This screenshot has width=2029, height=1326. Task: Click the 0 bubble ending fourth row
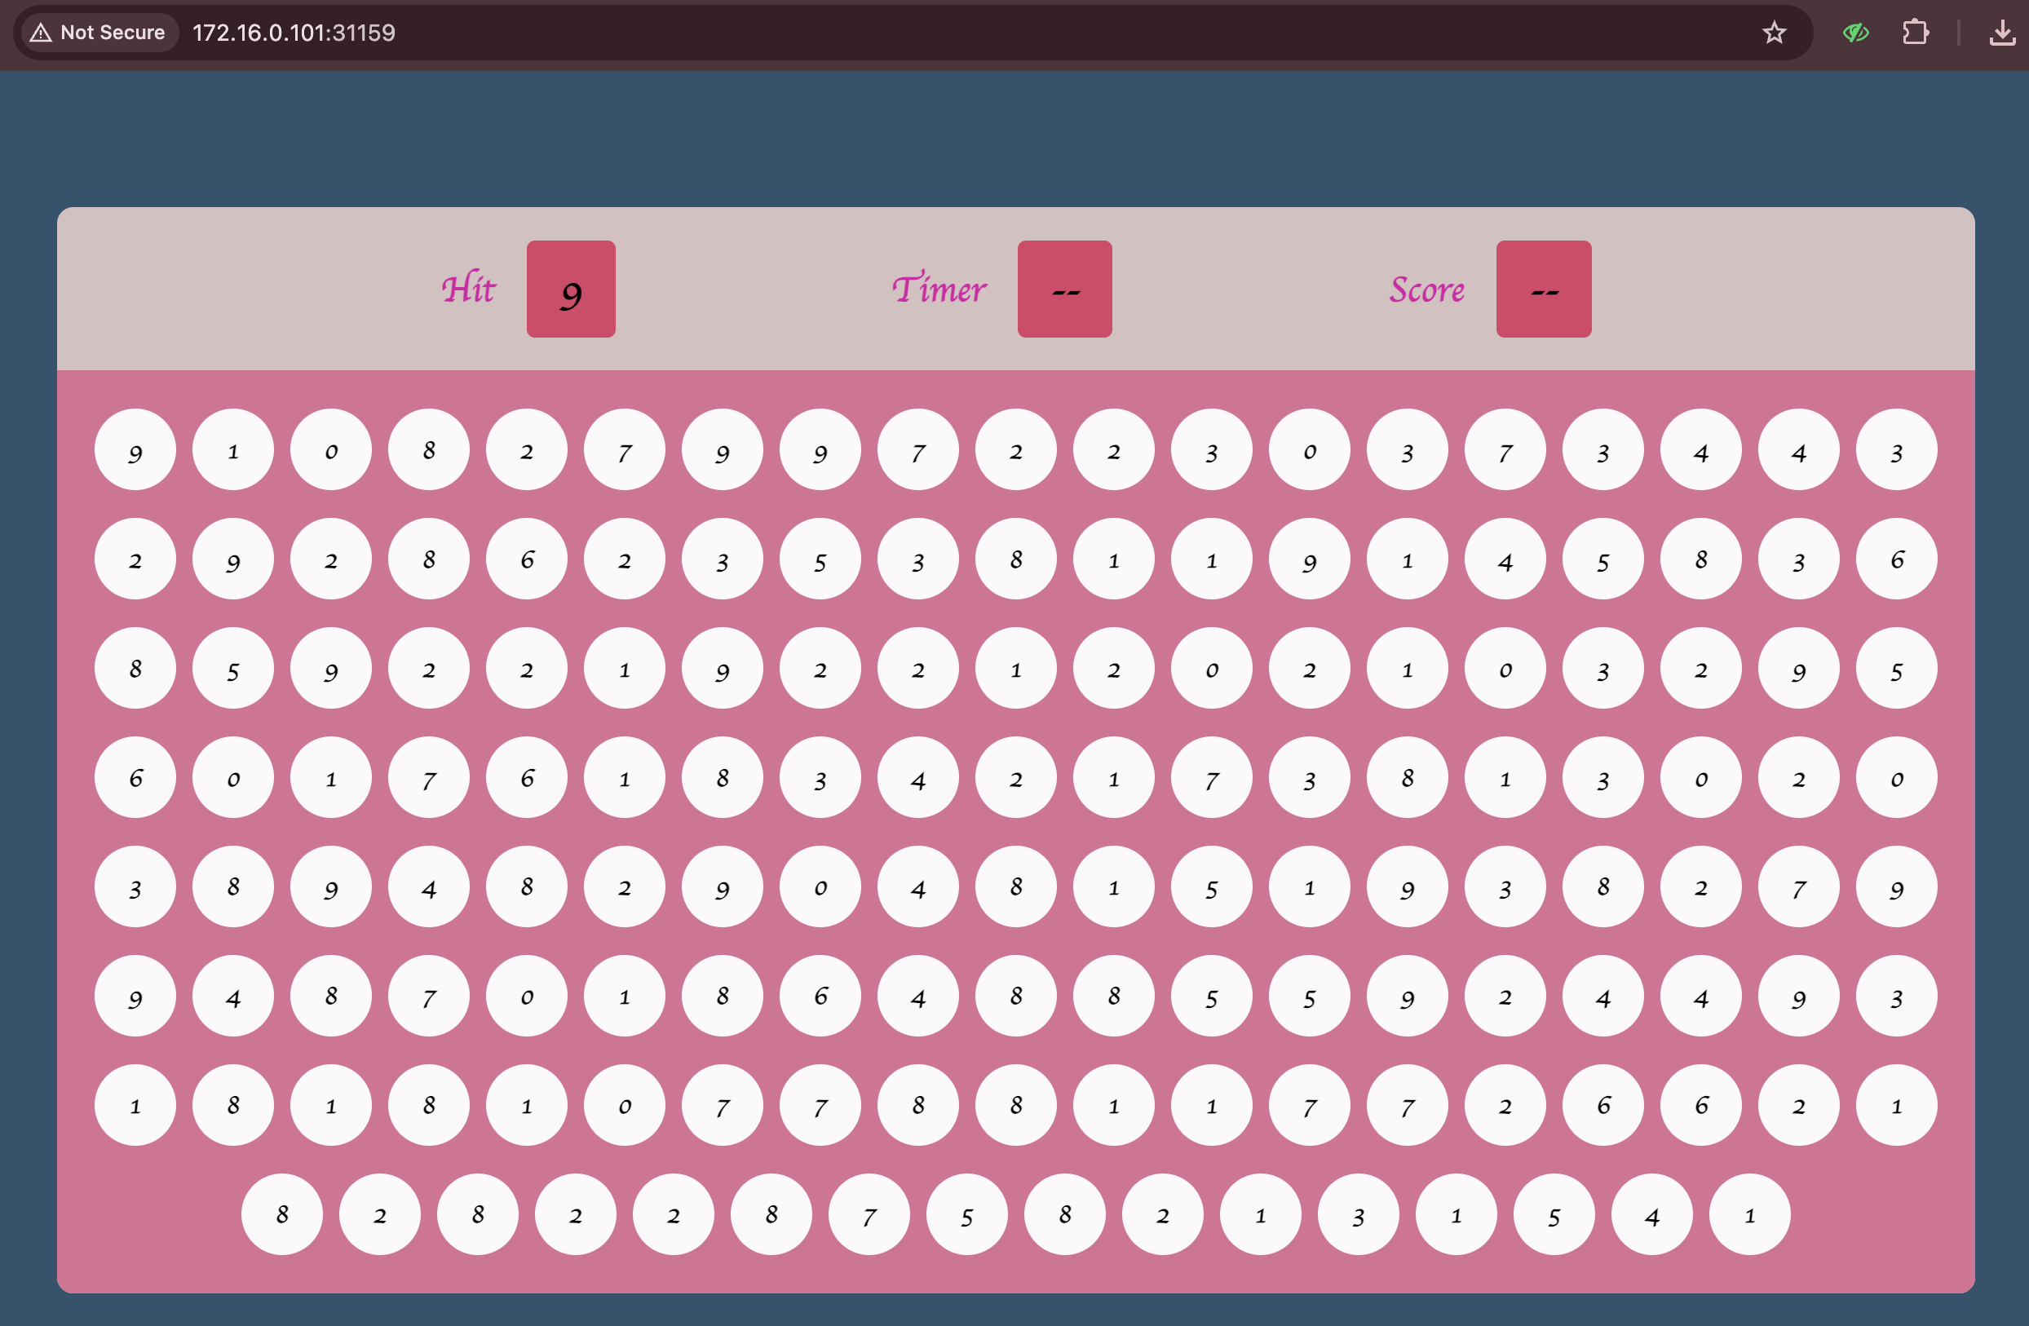tap(1896, 777)
